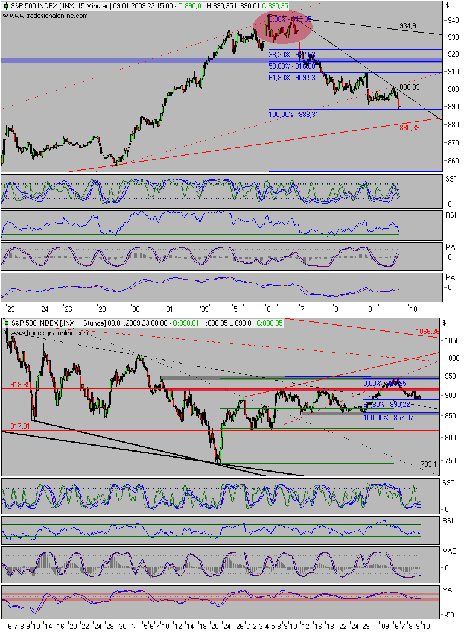Select the title 'S&P 500 INDEX [.INX 1 Stunde]'
464x638 pixels.
tap(59, 323)
